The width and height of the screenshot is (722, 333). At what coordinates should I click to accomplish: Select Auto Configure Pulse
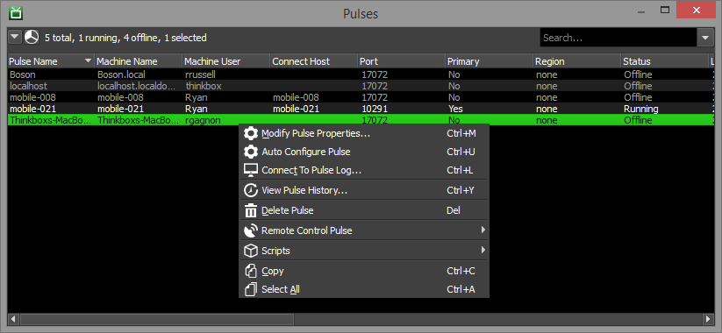364,152
